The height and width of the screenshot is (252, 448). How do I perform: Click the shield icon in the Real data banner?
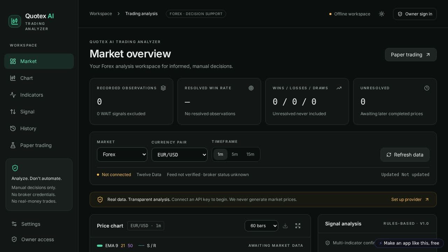coord(100,199)
